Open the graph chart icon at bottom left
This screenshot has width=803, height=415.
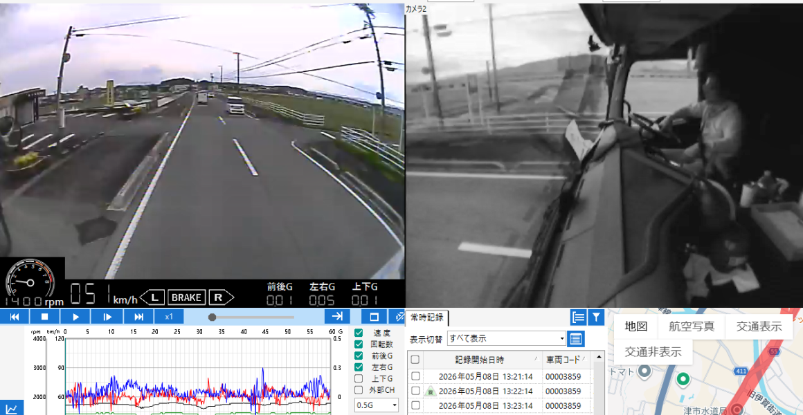click(x=12, y=408)
